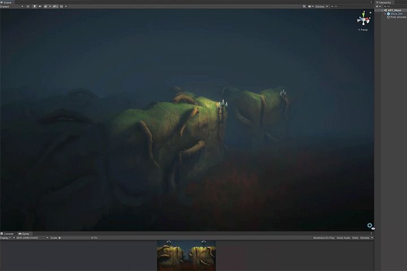Toggle scene Gizmos button
The width and height of the screenshot is (407, 271).
[x=319, y=6]
